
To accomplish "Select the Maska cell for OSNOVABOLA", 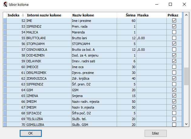I will [x=151, y=50].
